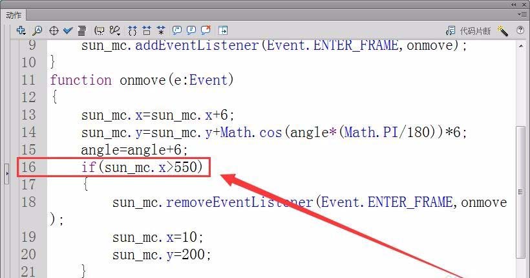Image resolution: width=530 pixels, height=278 pixels.
Task: Collapse the panel to icons
Action: click(x=514, y=5)
